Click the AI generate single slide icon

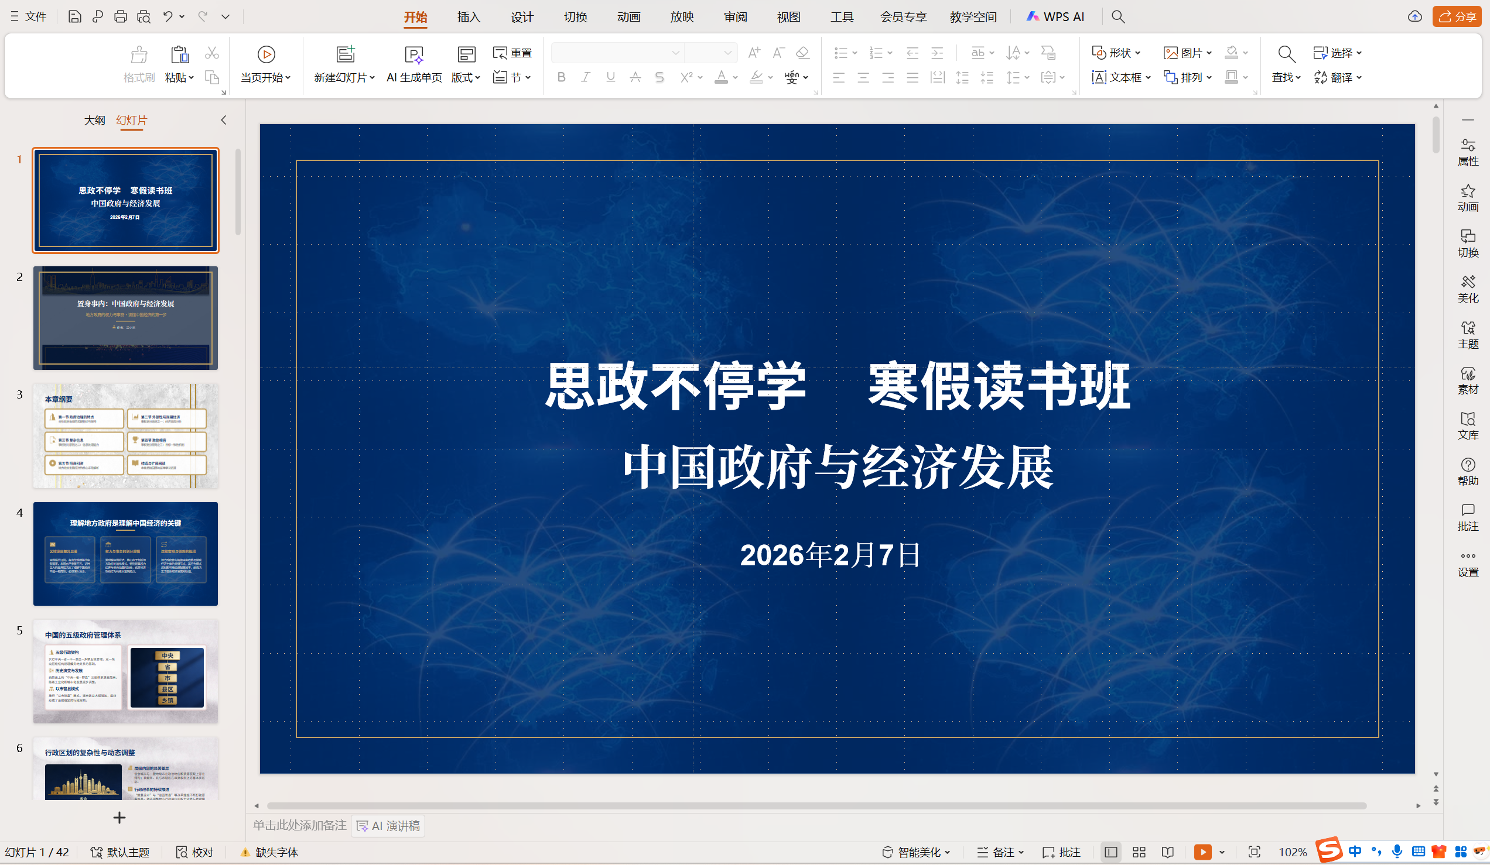pyautogui.click(x=414, y=55)
